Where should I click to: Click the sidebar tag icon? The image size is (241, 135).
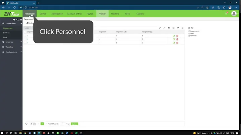pos(14,20)
